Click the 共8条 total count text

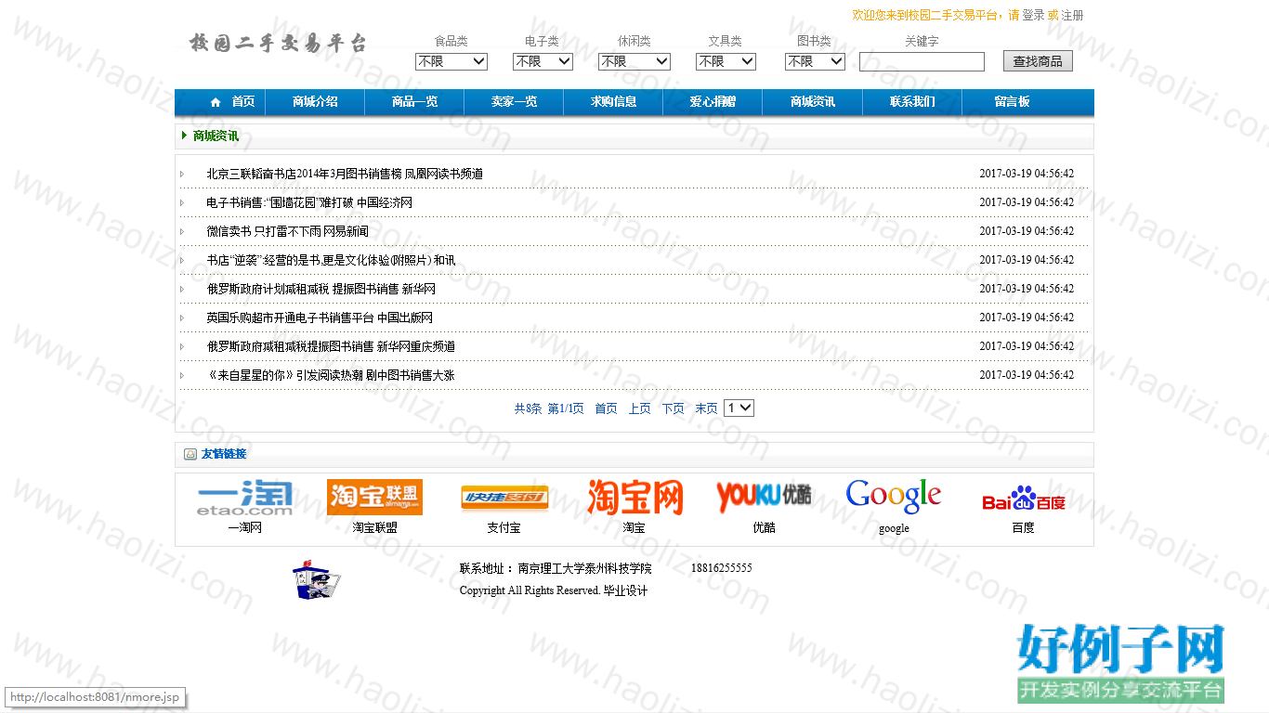coord(528,408)
